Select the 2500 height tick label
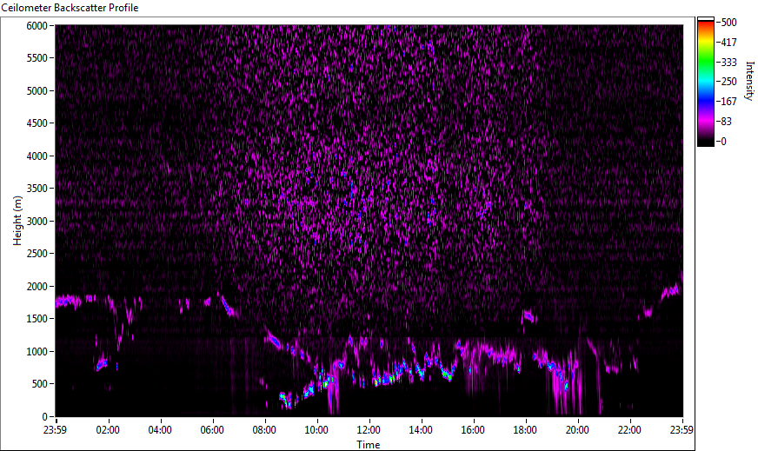The height and width of the screenshot is (451, 758). coord(37,254)
